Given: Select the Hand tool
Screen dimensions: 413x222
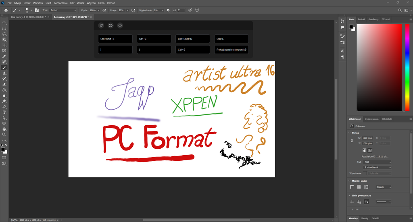Looking at the screenshot, I should pos(4,129).
